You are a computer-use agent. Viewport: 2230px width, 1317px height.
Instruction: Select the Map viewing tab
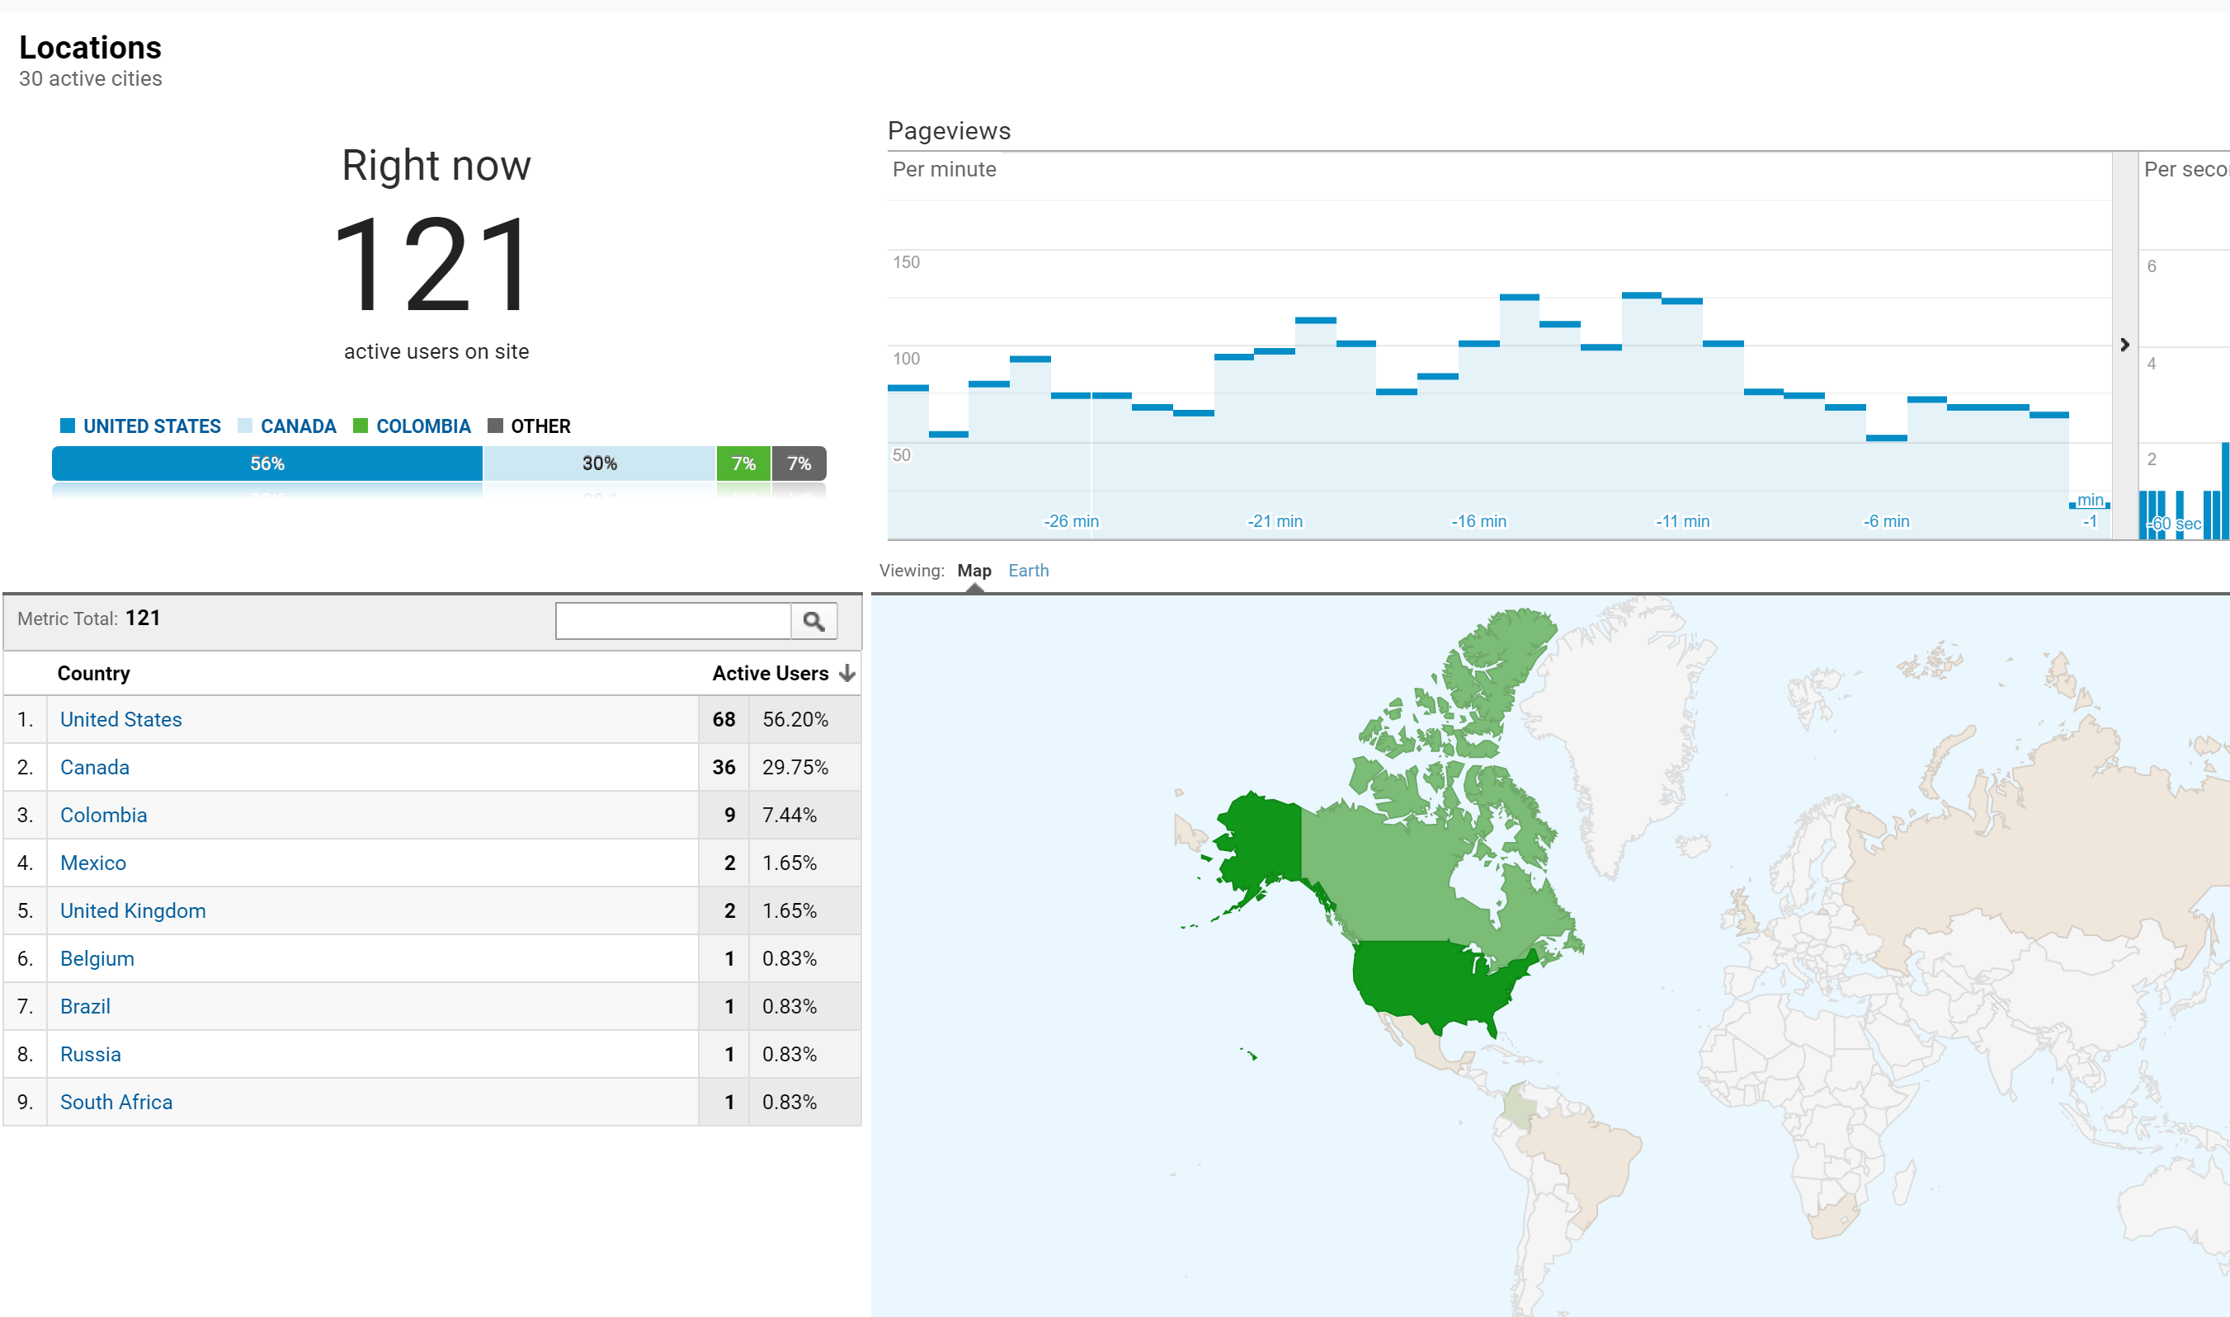(x=974, y=571)
